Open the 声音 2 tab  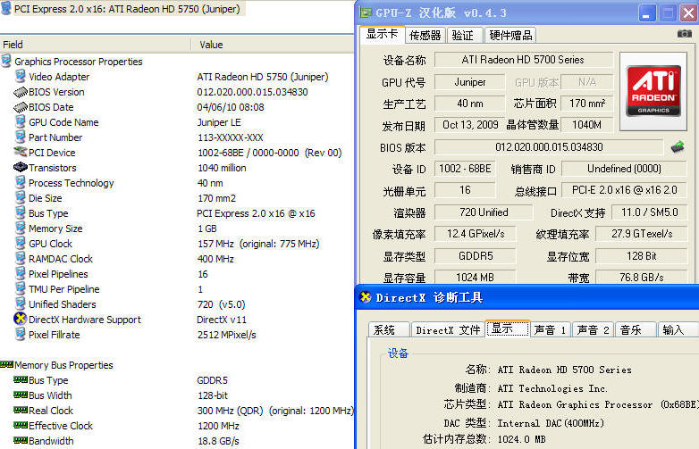(x=593, y=329)
